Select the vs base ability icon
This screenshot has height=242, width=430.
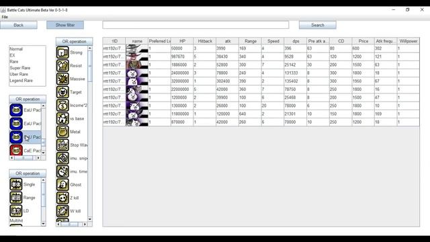tap(62, 118)
